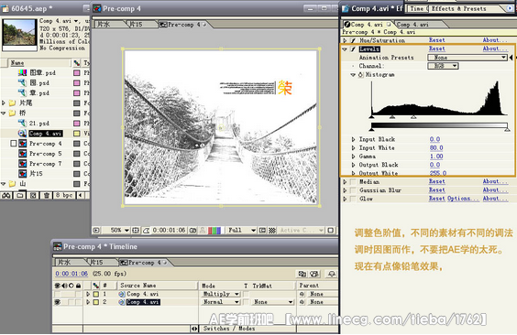Screen dimensions: 517x335
Task: Click the Input White value 80.0
Action: tap(436, 148)
